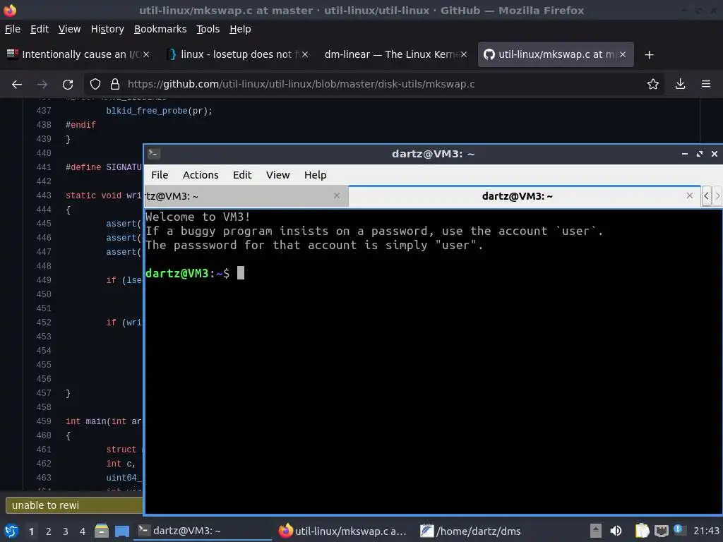Open the Firefox hamburger application menu
This screenshot has height=542, width=723.
click(706, 85)
